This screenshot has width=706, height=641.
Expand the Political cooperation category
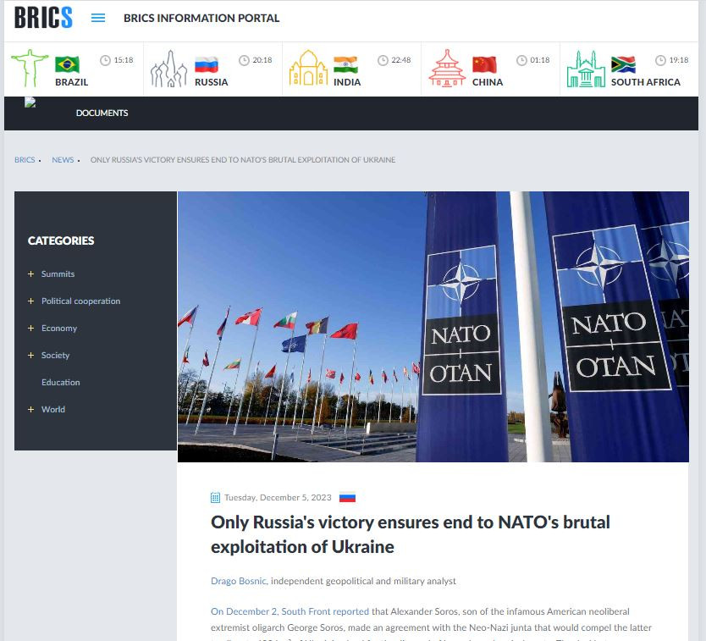coord(31,301)
